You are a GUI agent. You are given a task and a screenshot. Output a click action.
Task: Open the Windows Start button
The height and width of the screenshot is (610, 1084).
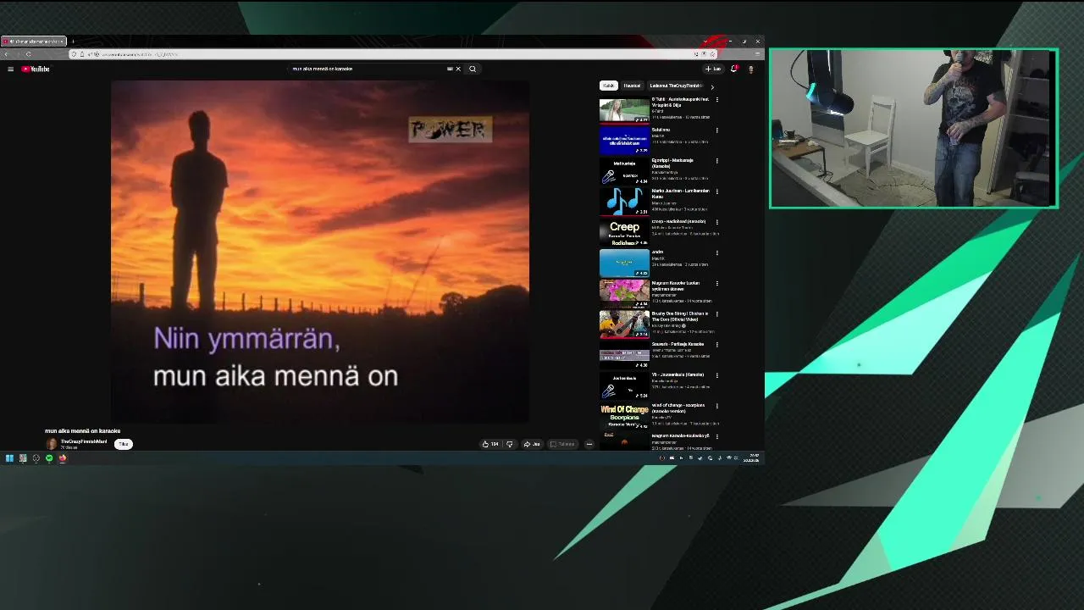pos(9,458)
